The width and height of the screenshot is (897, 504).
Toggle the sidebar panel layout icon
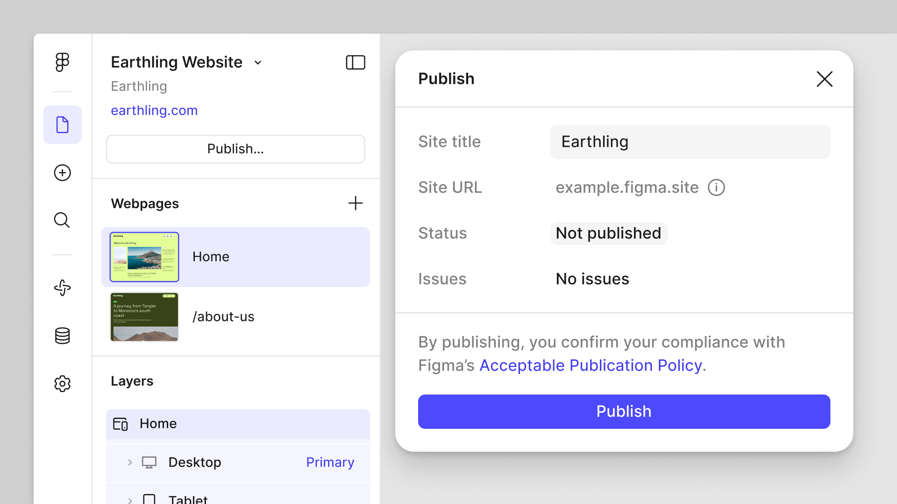tap(355, 62)
